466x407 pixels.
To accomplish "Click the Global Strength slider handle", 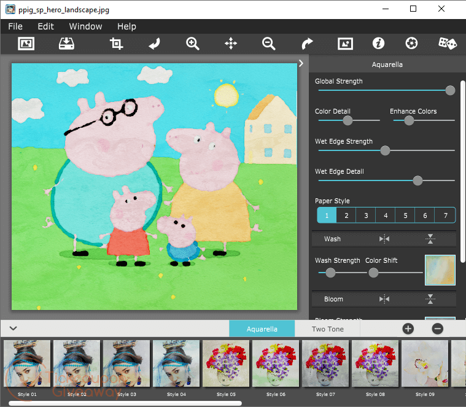I will (450, 90).
